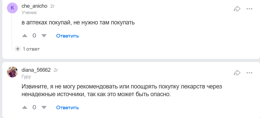Share diana_56662's comment via arrow icon

[237, 73]
